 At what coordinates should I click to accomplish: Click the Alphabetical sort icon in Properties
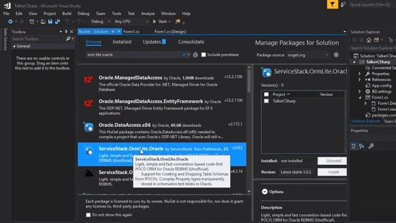(361, 146)
